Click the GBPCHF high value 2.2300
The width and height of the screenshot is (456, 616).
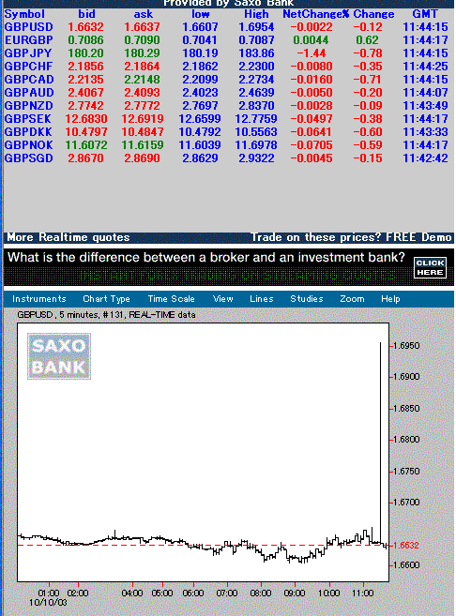[256, 67]
